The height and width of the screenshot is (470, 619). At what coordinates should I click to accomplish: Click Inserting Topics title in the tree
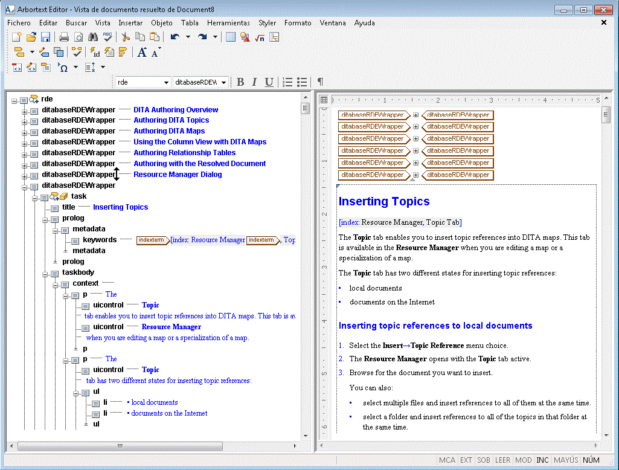point(120,207)
